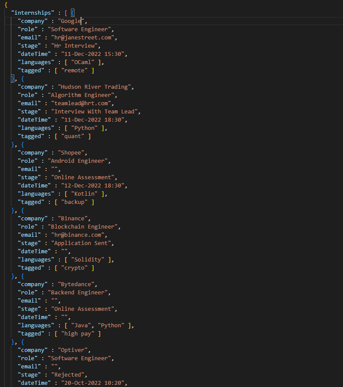
Task: Click the "Software Engineer" role in Optiver entry
Action: (79, 358)
